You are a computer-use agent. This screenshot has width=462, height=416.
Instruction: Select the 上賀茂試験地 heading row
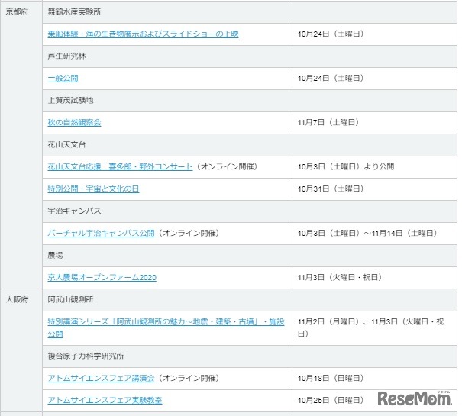coord(250,101)
